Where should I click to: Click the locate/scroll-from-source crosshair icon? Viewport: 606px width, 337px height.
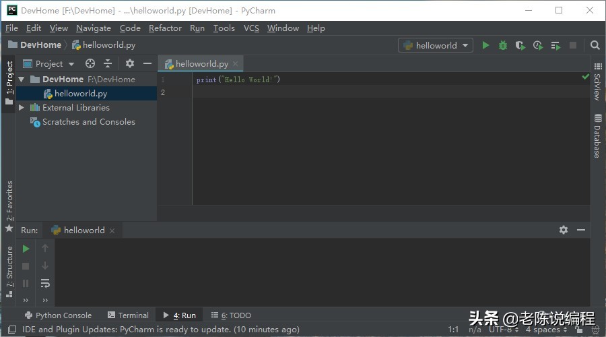tap(90, 63)
